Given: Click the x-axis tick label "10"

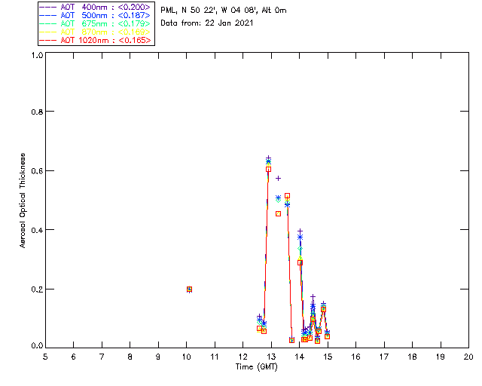Looking at the screenshot, I should click(x=187, y=357).
